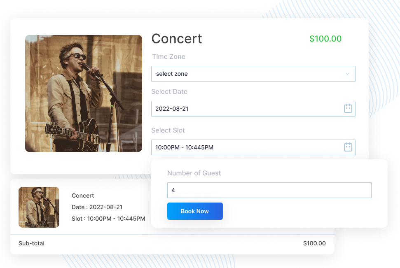The width and height of the screenshot is (400, 268).
Task: Click the Date : 2022-08-21 summary text
Action: (x=98, y=207)
